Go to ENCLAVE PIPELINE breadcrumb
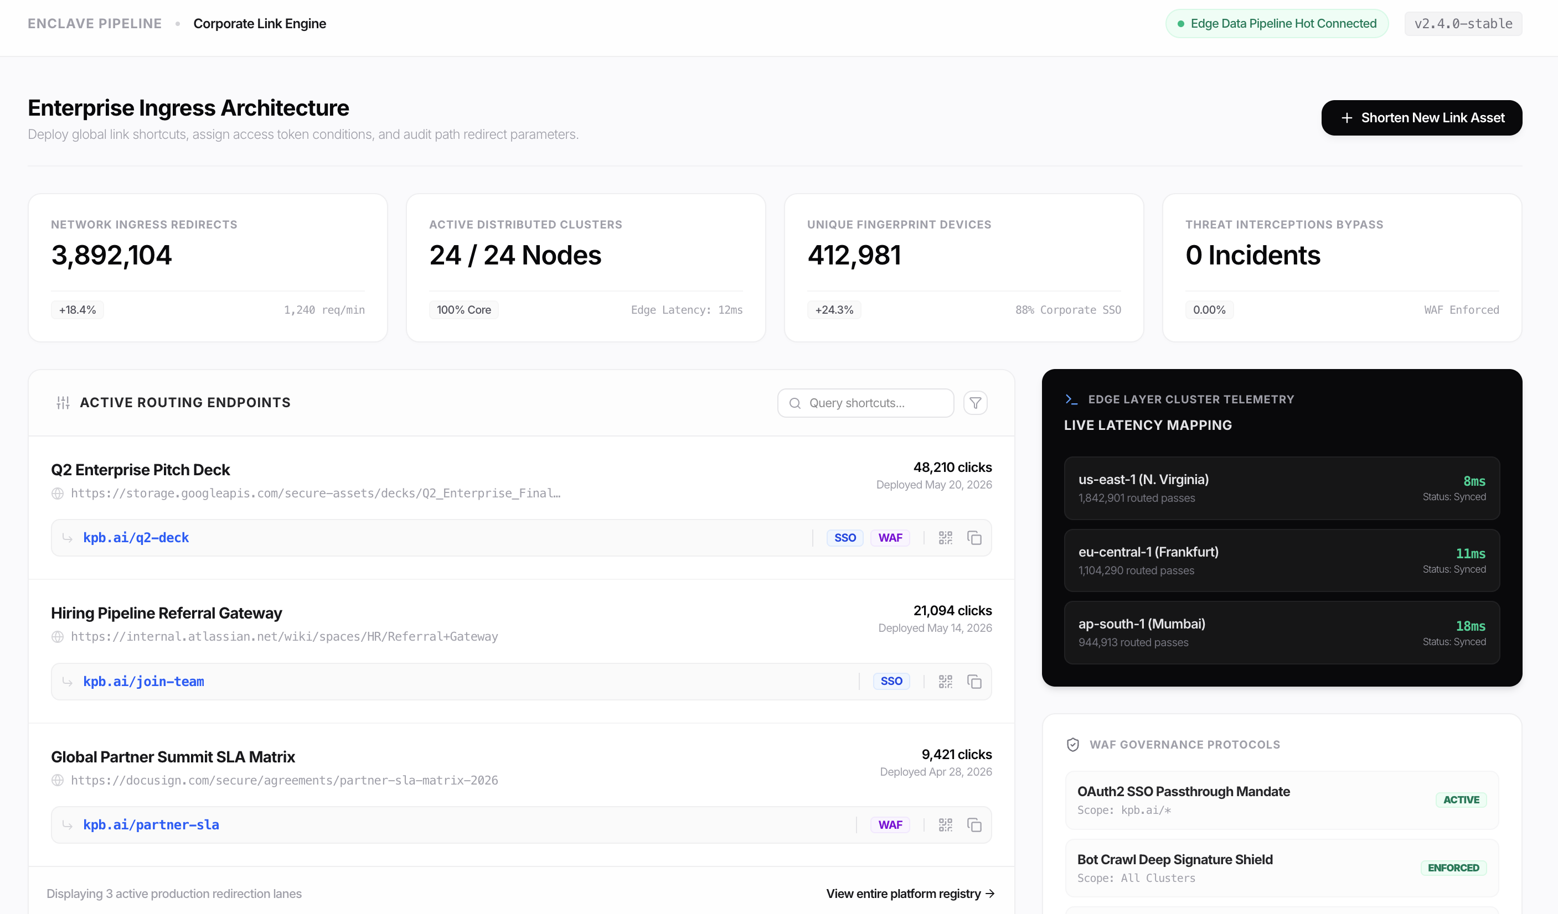This screenshot has height=914, width=1558. tap(95, 23)
